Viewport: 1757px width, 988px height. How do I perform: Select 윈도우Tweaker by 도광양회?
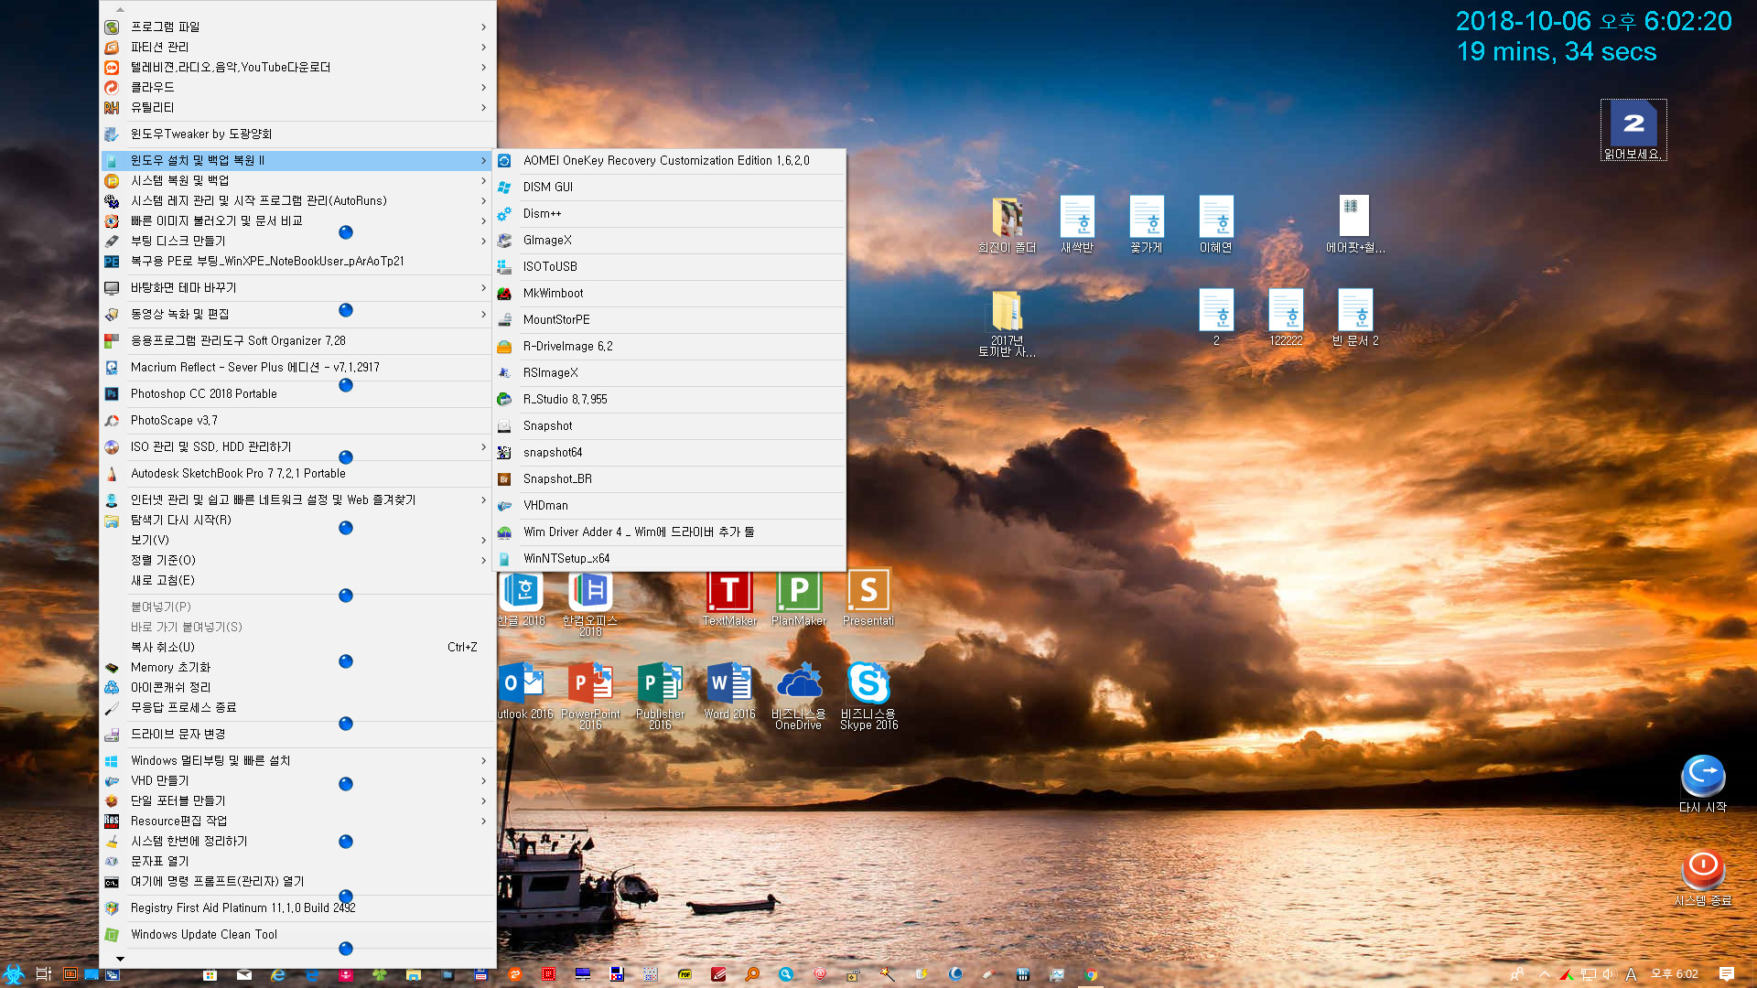[297, 134]
